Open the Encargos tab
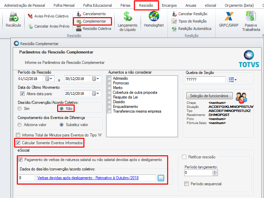Viewport: 264px width, 198px height. (x=169, y=5)
